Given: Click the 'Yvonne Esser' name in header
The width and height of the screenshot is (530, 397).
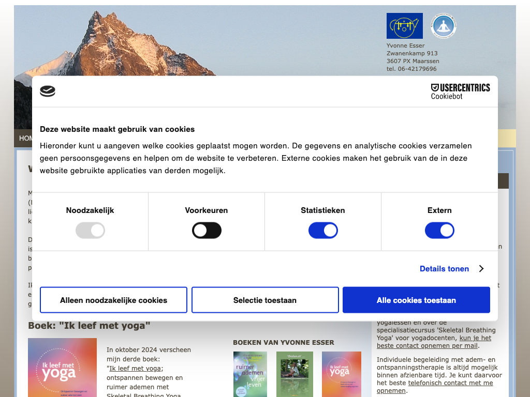Looking at the screenshot, I should point(406,45).
